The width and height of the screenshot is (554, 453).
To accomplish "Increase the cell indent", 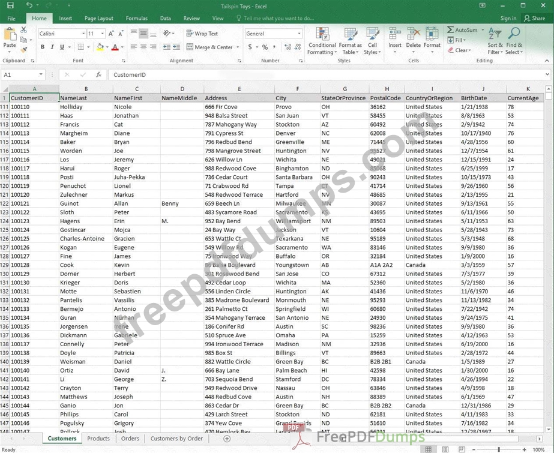I will pos(176,47).
